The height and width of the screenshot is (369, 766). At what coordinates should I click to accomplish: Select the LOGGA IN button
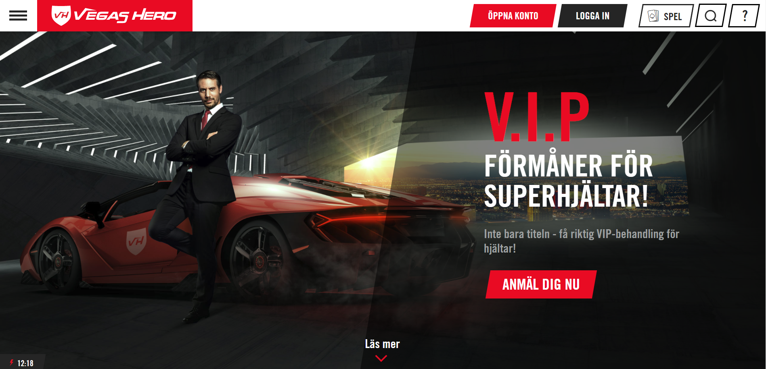(592, 16)
